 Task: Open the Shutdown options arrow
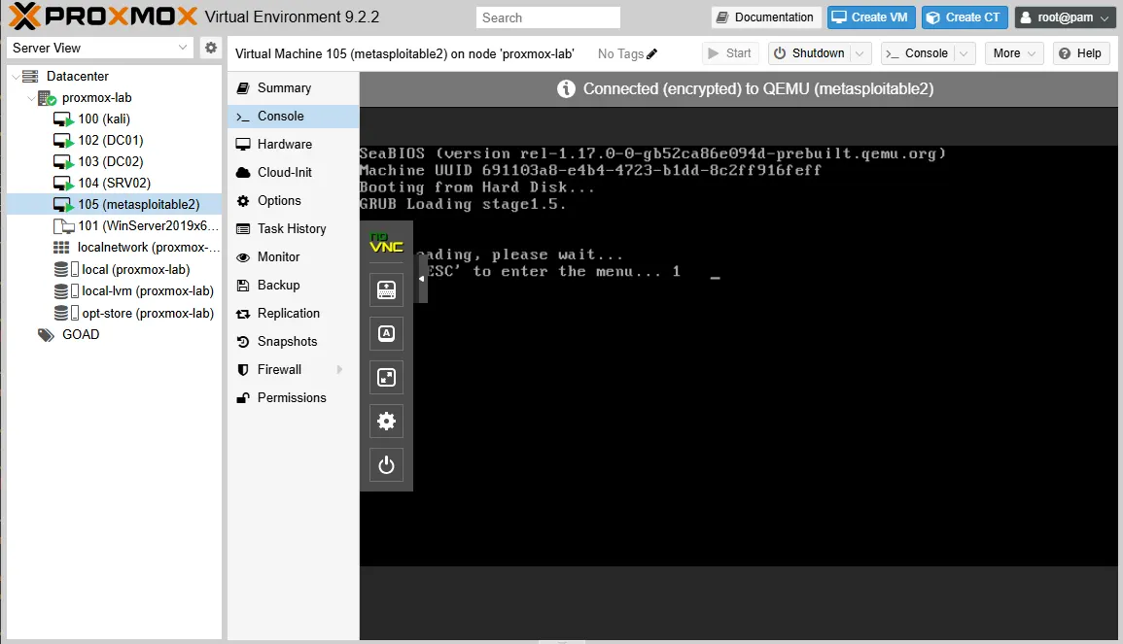(x=860, y=53)
